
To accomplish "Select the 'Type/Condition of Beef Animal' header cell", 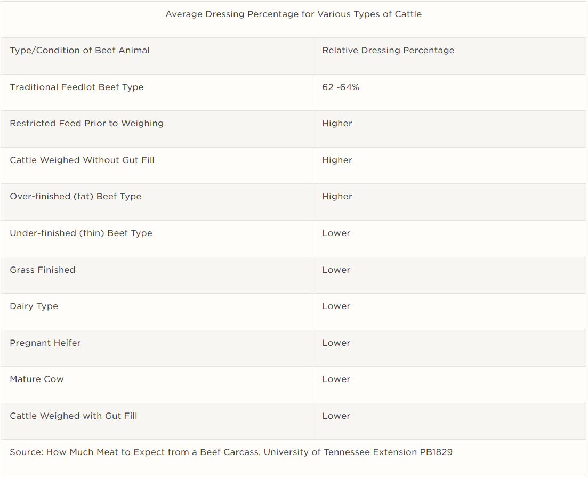I will coord(79,51).
